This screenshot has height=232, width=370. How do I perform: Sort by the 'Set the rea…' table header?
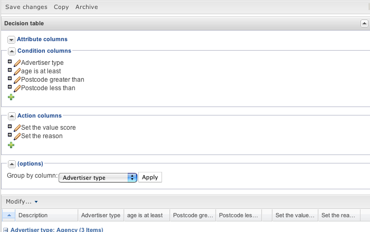[339, 215]
